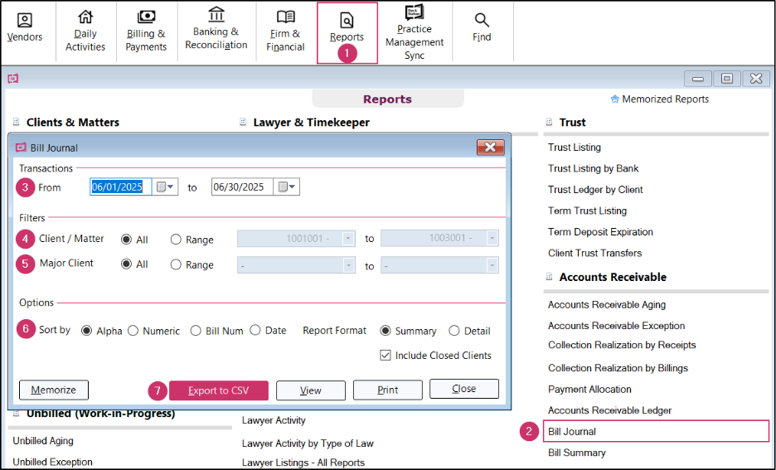Open Payment Allocation report
Image resolution: width=776 pixels, height=470 pixels.
coord(589,390)
